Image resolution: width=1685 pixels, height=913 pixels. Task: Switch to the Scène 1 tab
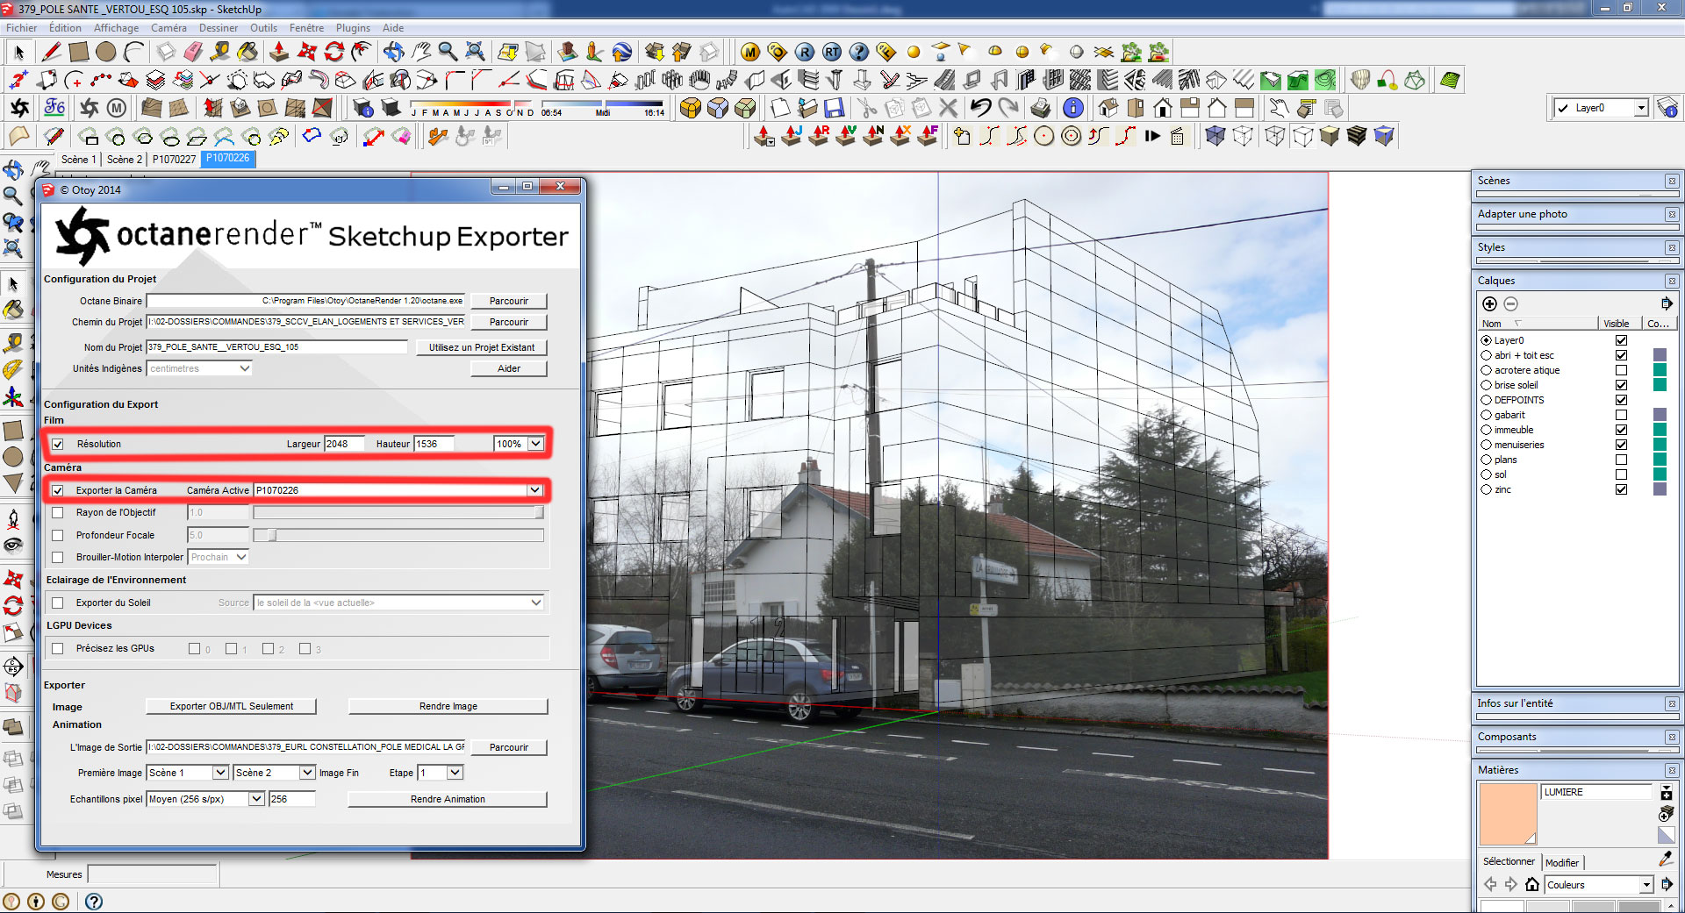[x=78, y=159]
